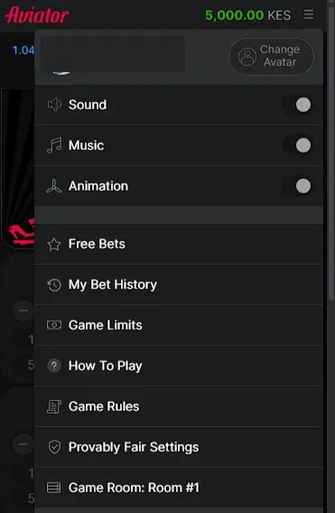This screenshot has height=513, width=335.
Task: Click the Aviator logo
Action: (x=37, y=15)
